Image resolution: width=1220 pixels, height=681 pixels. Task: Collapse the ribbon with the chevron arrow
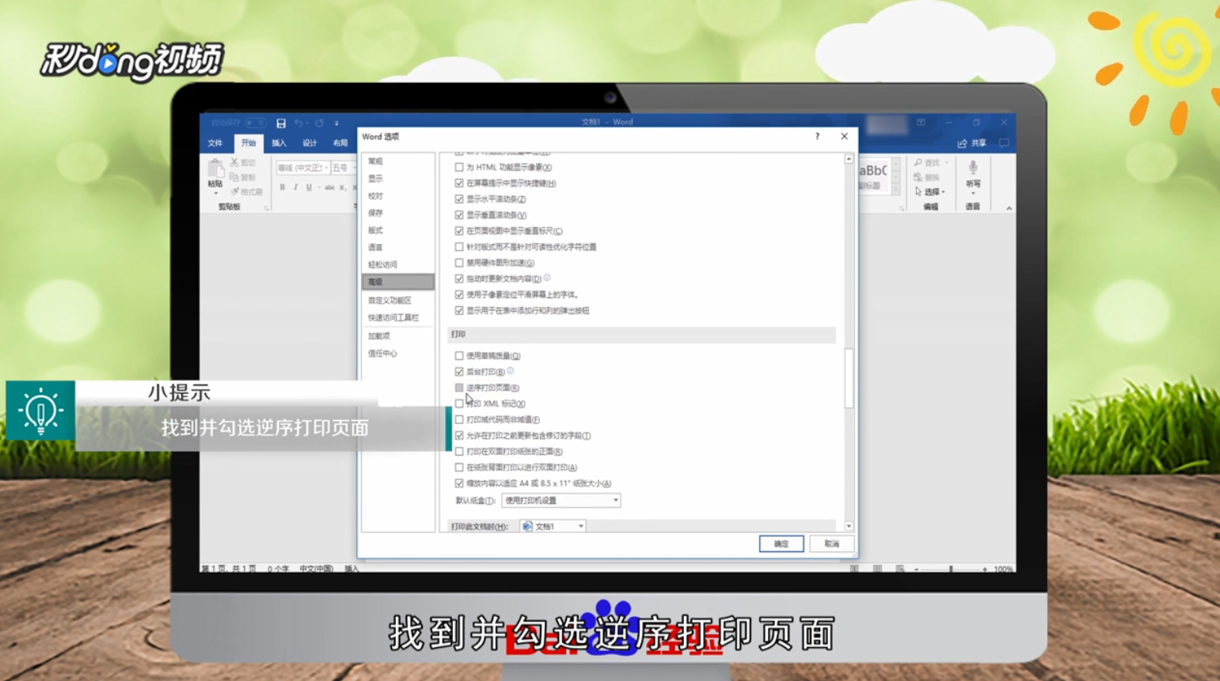click(1009, 208)
